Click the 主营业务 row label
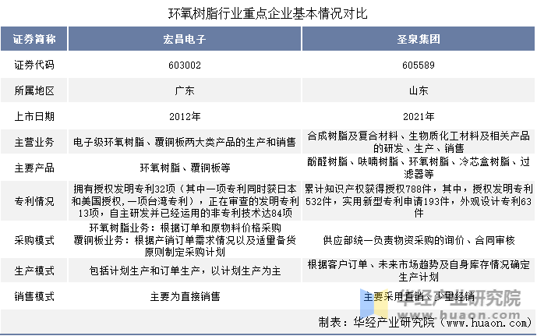 coord(34,142)
